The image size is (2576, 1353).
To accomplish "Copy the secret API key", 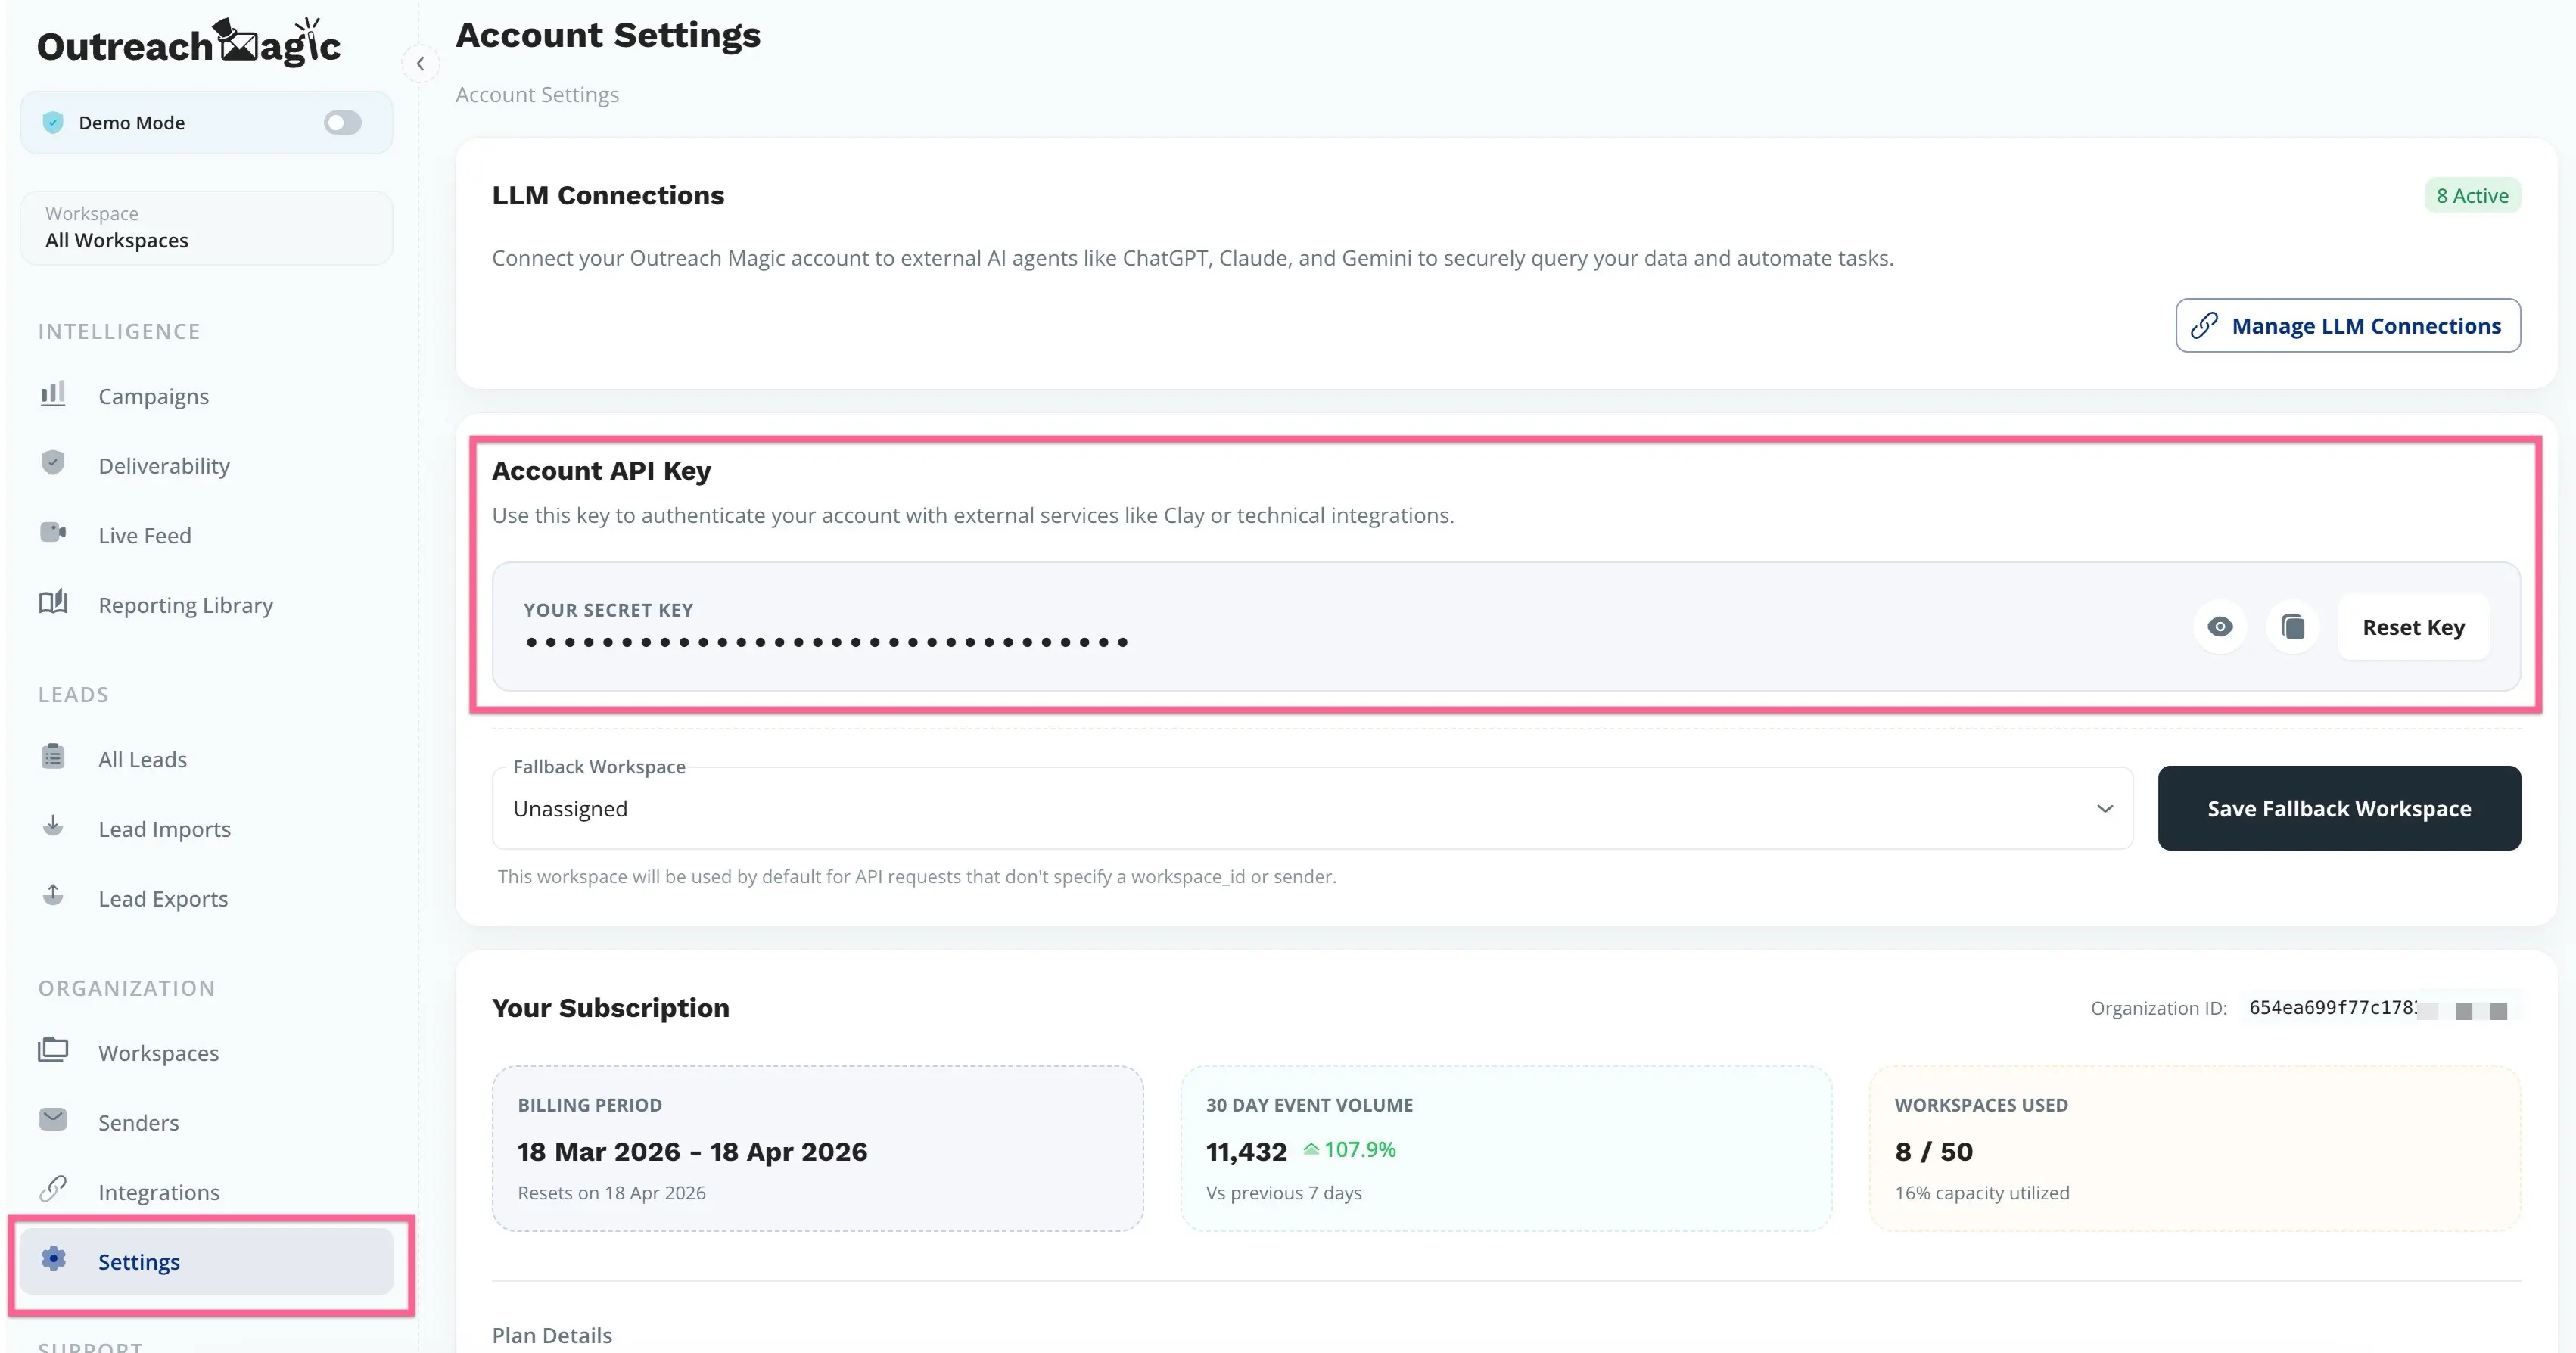I will (x=2294, y=627).
